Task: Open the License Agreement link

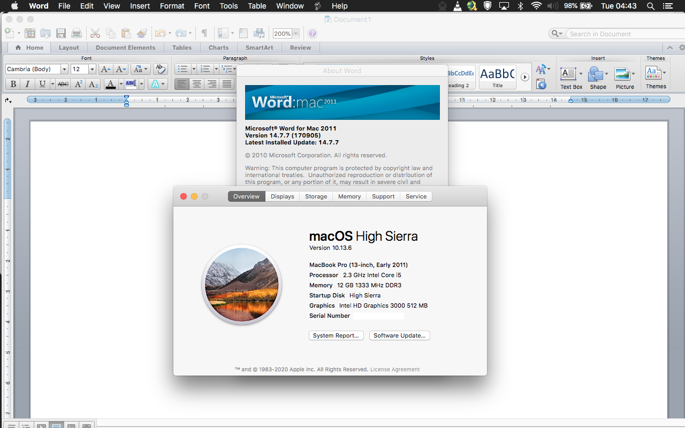Action: click(x=395, y=369)
